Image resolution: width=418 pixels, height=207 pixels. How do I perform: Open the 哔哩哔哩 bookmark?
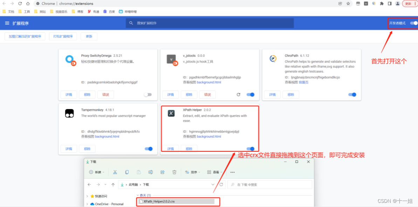coord(128,12)
